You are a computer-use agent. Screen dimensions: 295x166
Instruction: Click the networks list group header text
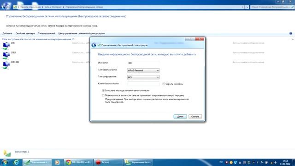click(x=38, y=39)
